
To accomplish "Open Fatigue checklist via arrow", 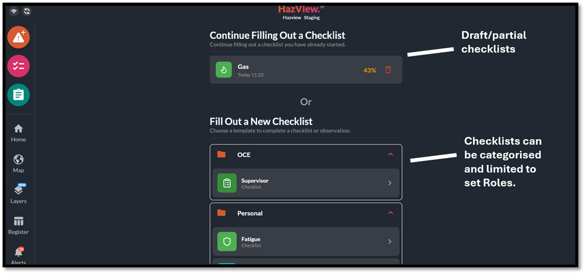I will [390, 242].
